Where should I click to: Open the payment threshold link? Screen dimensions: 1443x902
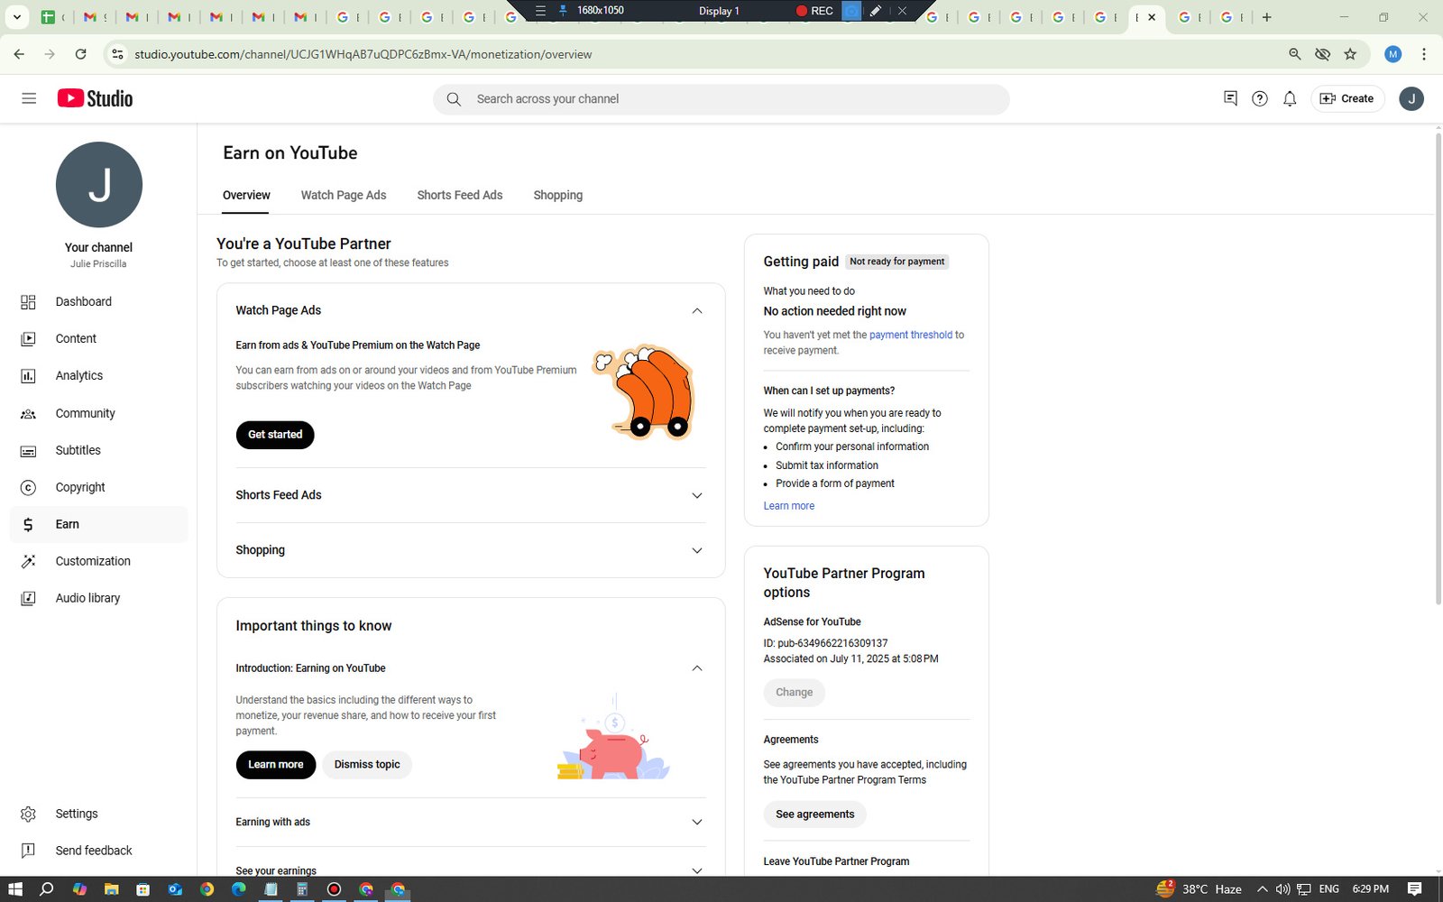tap(911, 335)
